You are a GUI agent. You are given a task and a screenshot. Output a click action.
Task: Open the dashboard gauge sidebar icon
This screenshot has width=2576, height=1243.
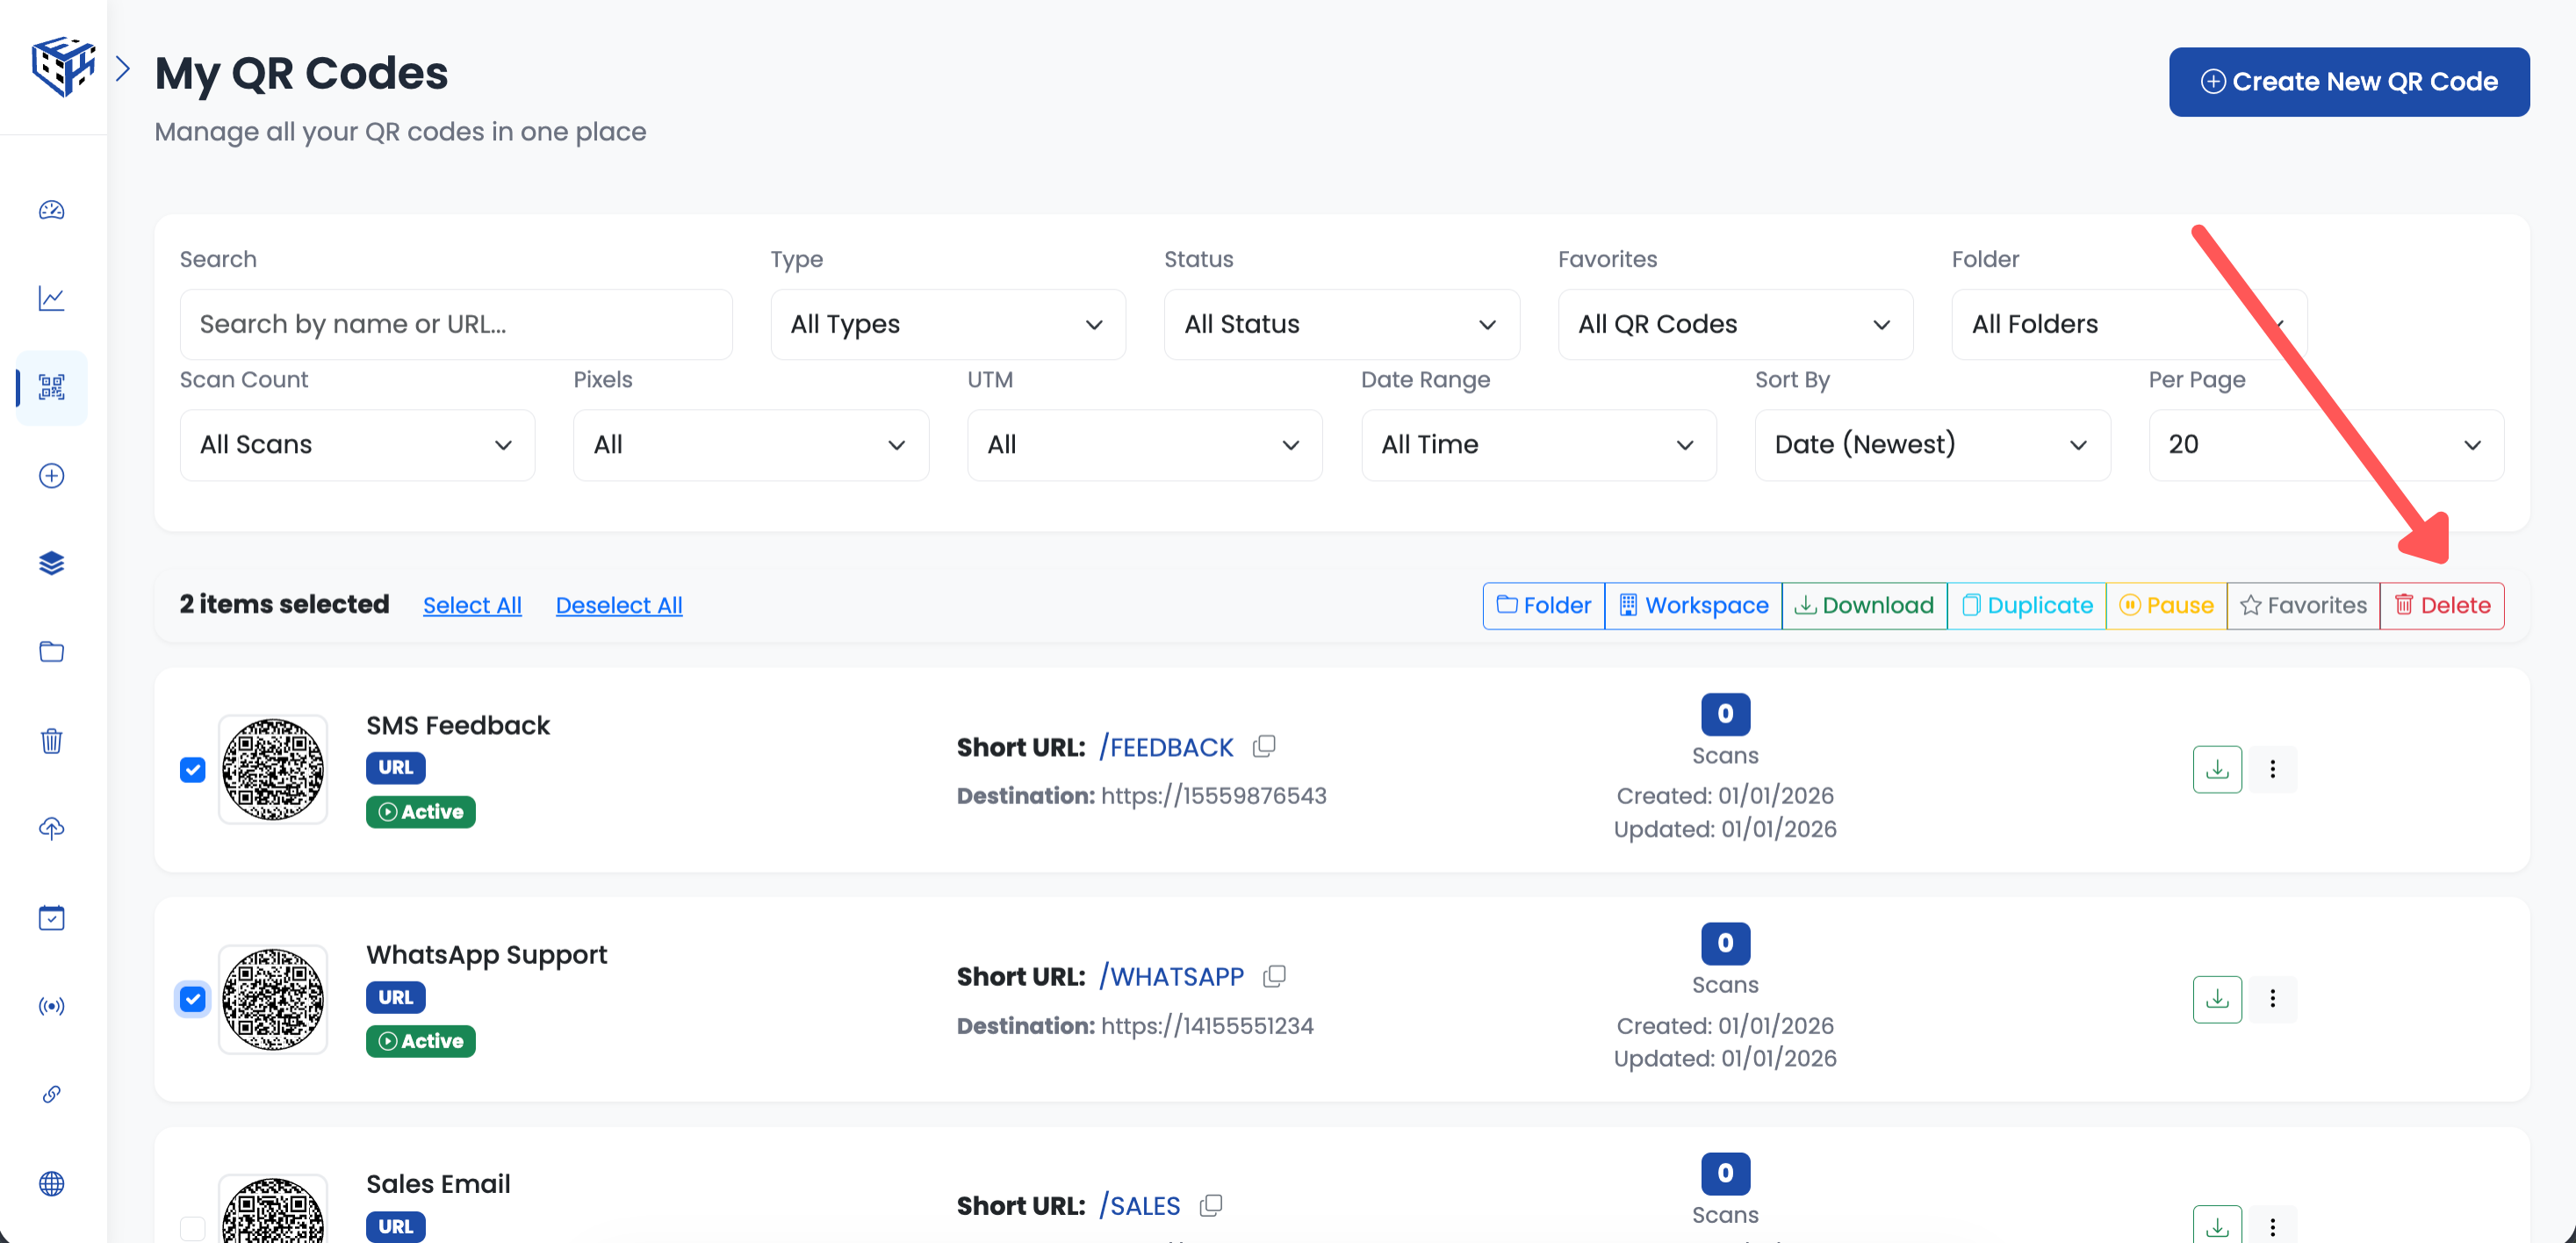coord(51,210)
